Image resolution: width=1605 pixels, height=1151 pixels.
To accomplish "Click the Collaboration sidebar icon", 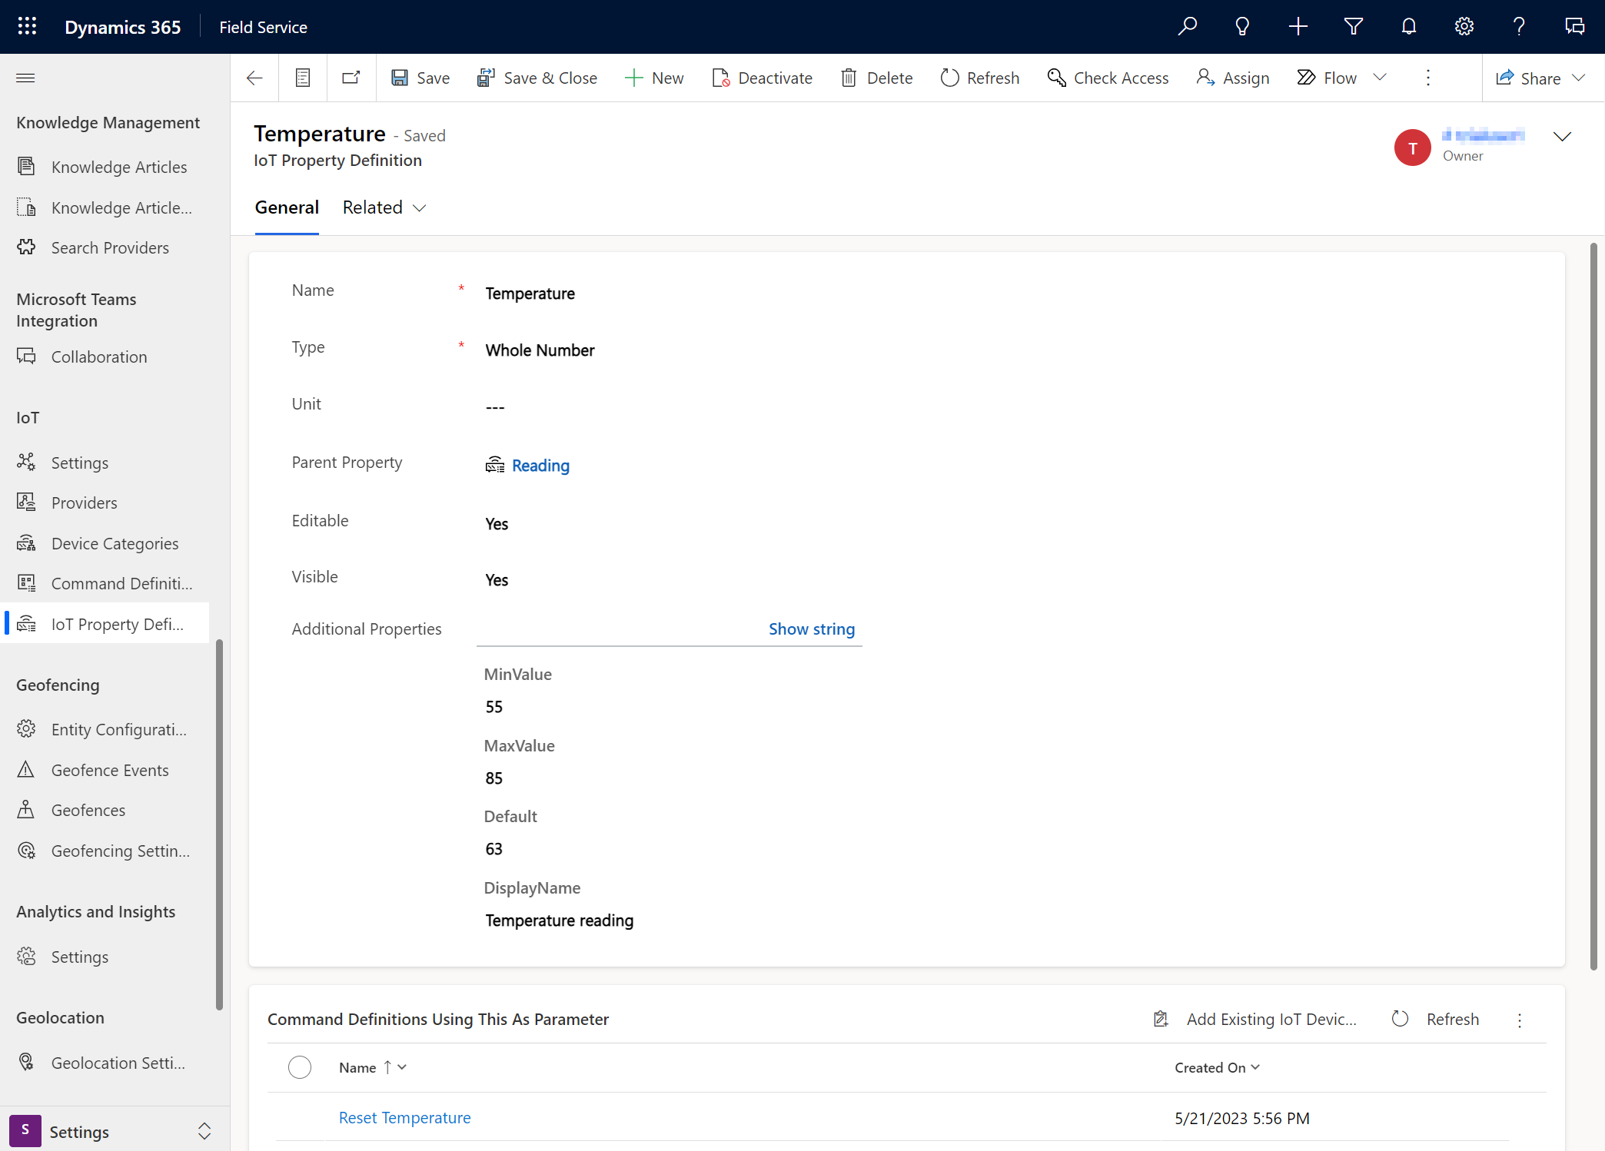I will click(28, 357).
